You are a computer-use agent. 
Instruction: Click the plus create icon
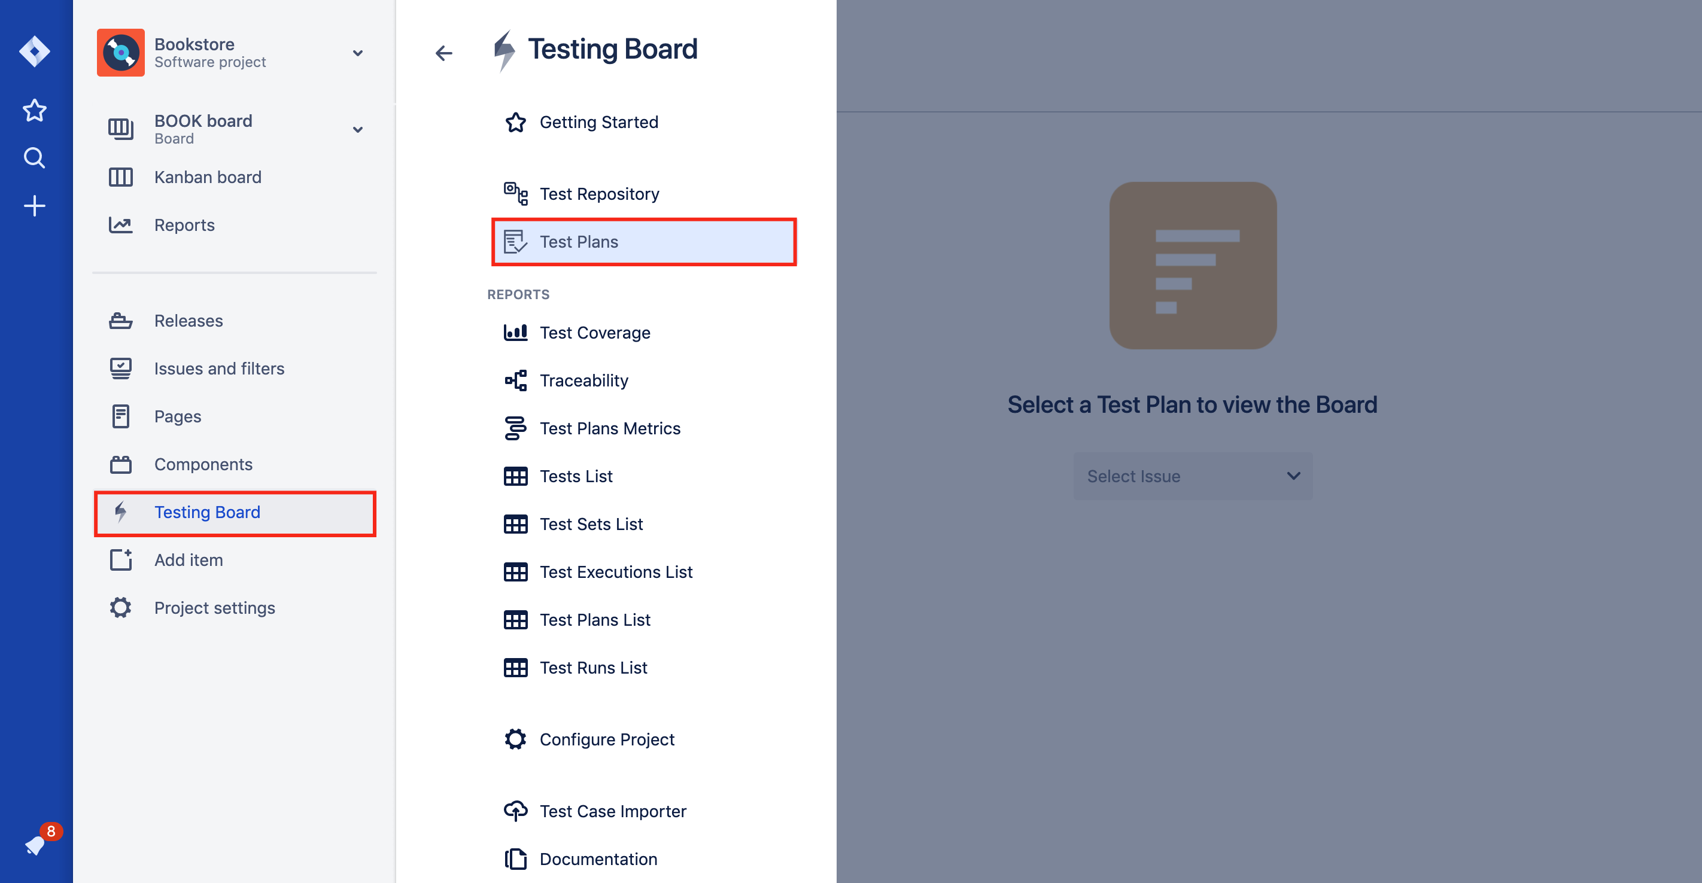[34, 206]
